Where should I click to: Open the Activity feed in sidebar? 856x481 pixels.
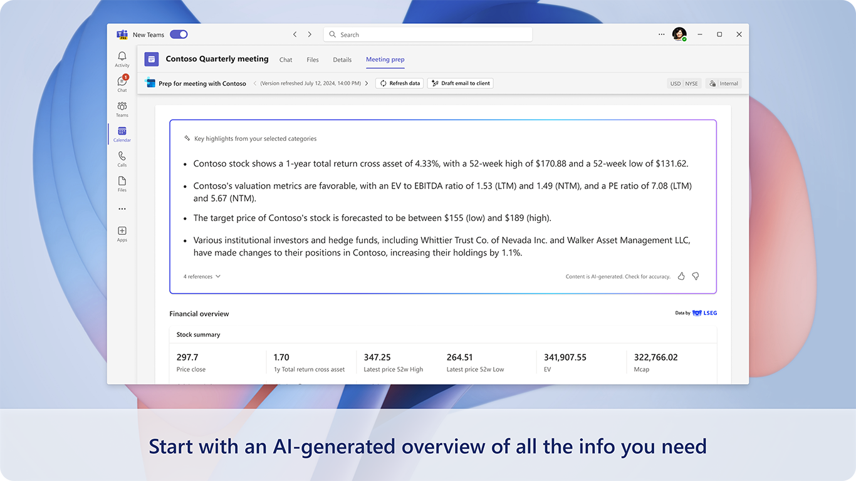click(122, 59)
